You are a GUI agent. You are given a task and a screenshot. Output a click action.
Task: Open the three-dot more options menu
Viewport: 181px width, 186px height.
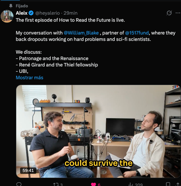(178, 13)
